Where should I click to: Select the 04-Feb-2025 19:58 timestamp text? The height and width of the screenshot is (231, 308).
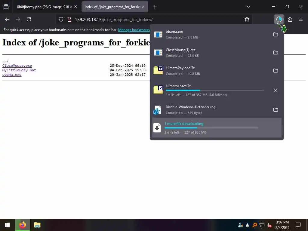tap(128, 70)
